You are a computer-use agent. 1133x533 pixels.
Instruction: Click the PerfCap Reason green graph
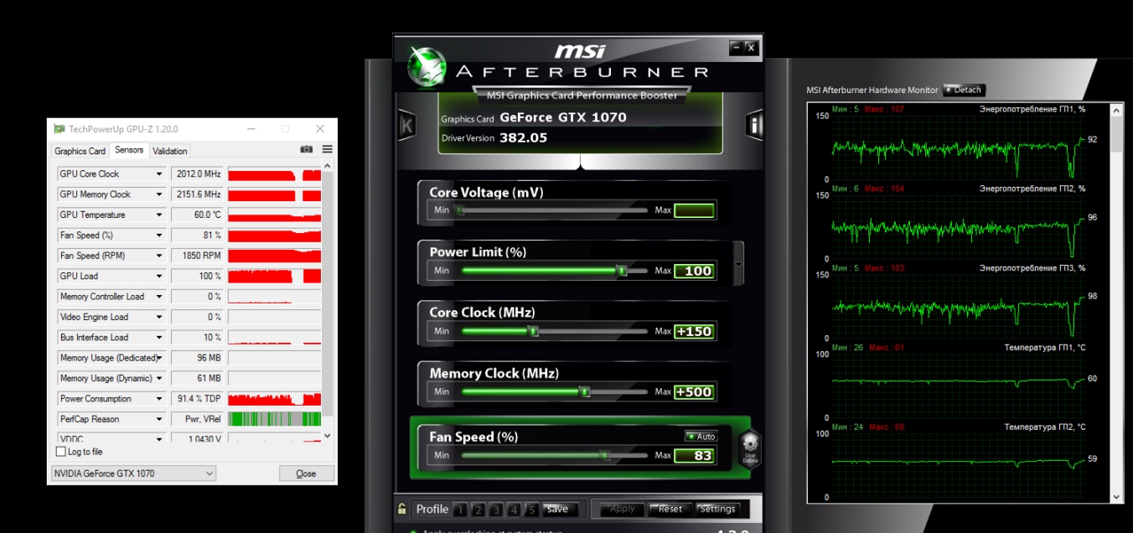point(274,419)
